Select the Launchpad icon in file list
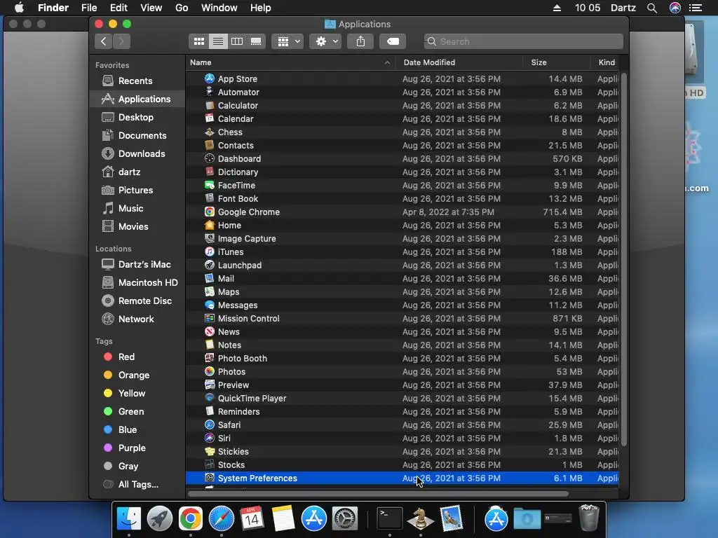The height and width of the screenshot is (538, 718). [209, 265]
